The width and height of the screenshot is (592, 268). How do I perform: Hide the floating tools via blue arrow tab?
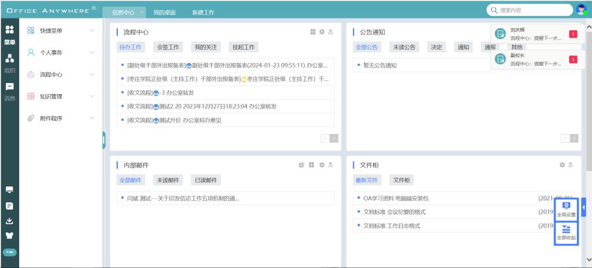583,207
